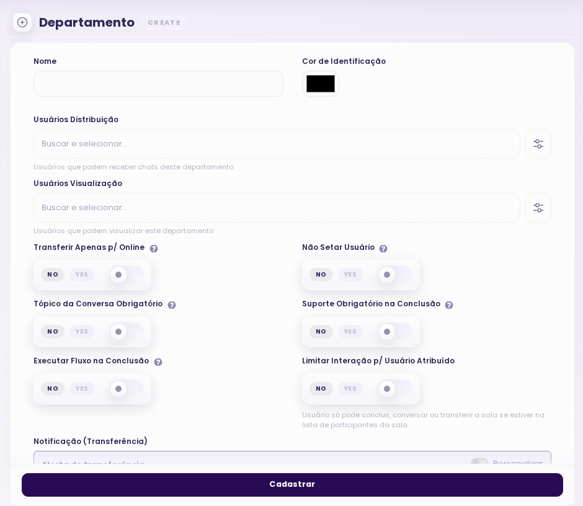
Task: Select YES for Transferir Apenas p/ Online
Action: [82, 275]
